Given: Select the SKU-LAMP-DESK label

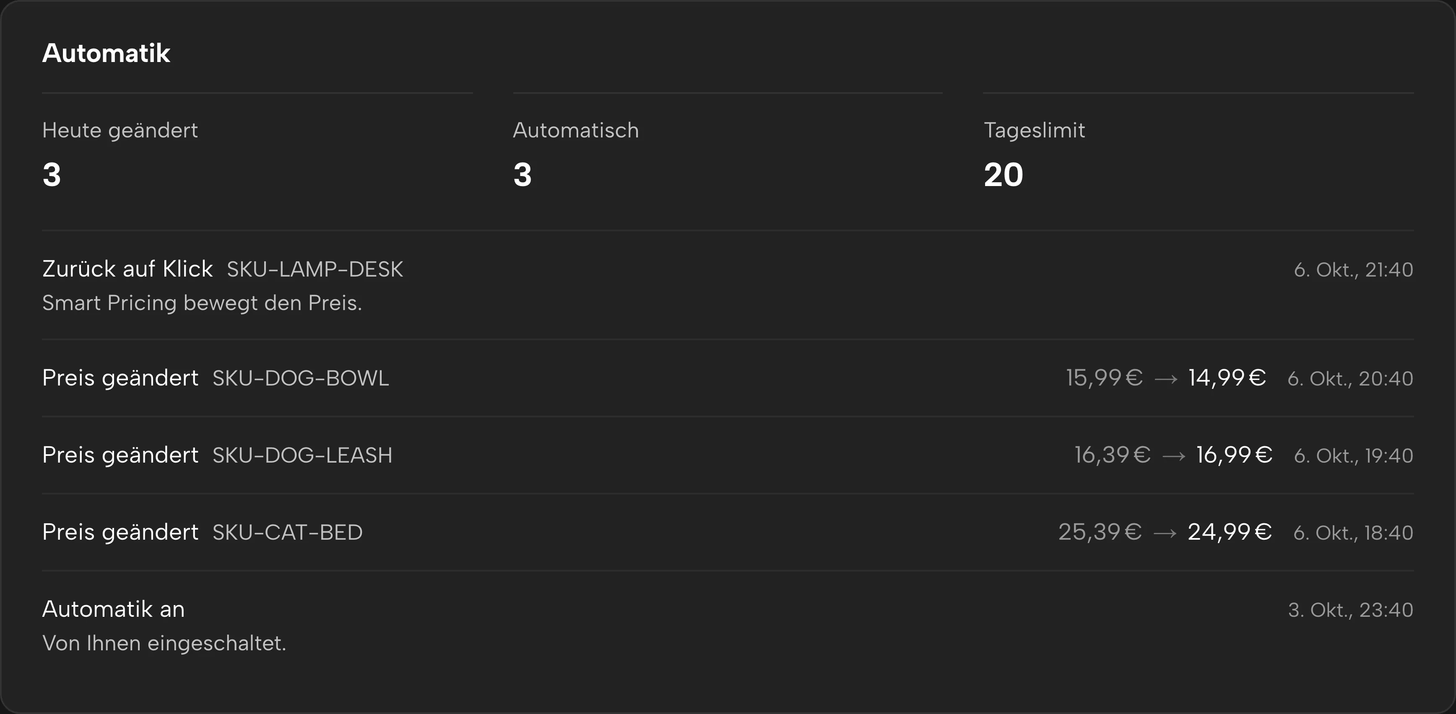Looking at the screenshot, I should tap(315, 269).
